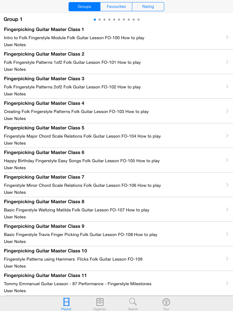Screen dimensions: 233x311
Task: Tap the Organise drawer icon
Action: pyautogui.click(x=100, y=302)
